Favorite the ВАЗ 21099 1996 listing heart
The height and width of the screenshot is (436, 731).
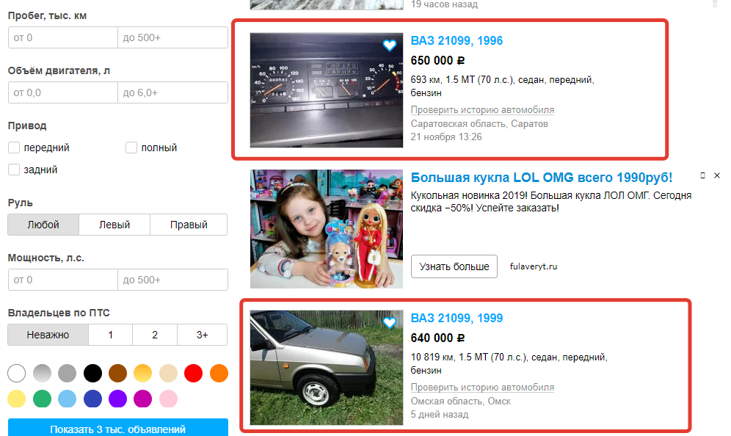pyautogui.click(x=390, y=46)
